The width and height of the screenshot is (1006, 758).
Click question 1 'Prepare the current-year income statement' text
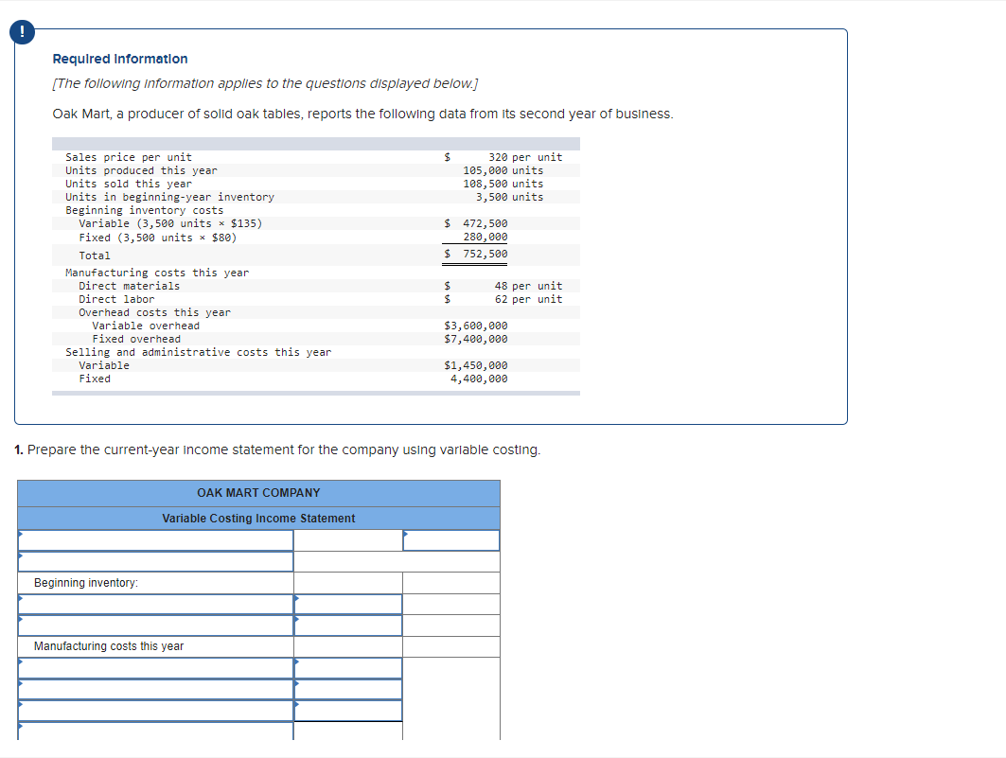[x=277, y=450]
